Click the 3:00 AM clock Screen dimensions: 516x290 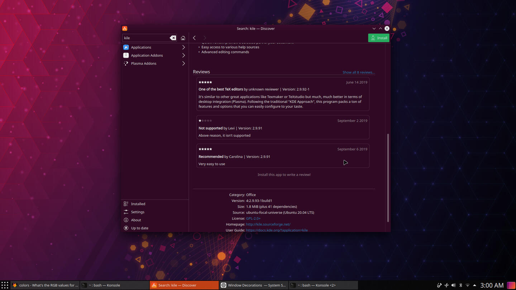click(x=492, y=285)
